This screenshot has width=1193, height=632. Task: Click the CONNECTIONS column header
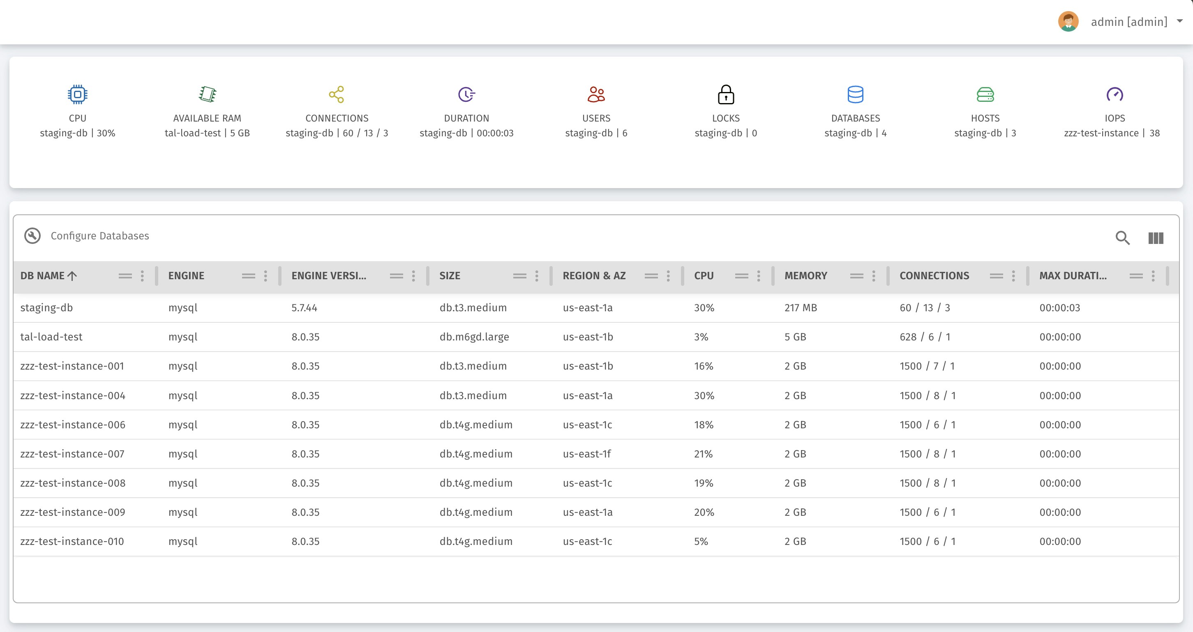pos(934,276)
